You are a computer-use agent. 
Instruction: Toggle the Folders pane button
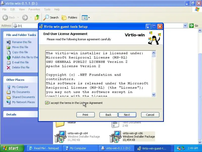(x=69, y=17)
